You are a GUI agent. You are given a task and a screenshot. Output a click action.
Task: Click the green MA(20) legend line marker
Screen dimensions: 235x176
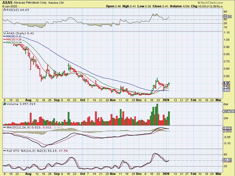[x=4, y=43]
